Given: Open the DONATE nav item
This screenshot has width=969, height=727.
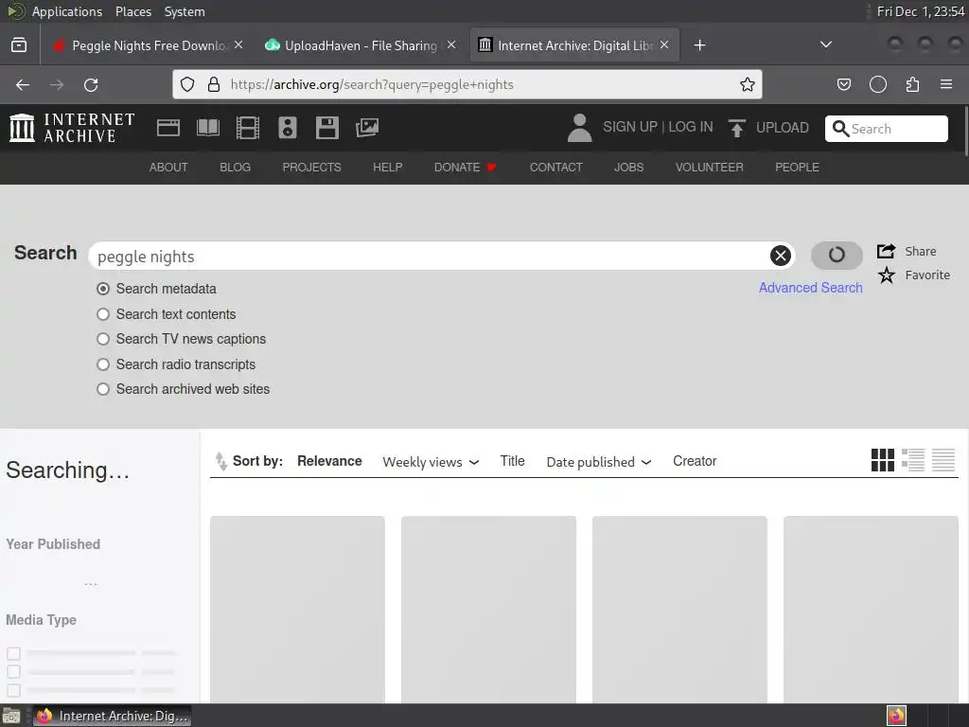Looking at the screenshot, I should (466, 167).
